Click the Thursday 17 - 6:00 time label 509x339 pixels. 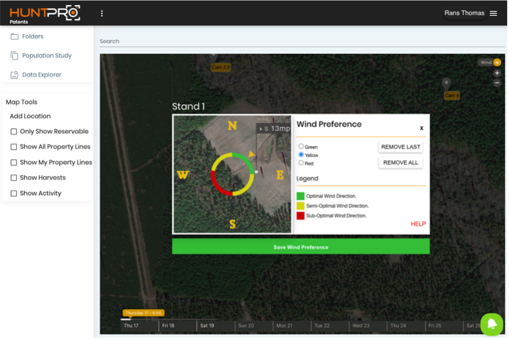(143, 313)
